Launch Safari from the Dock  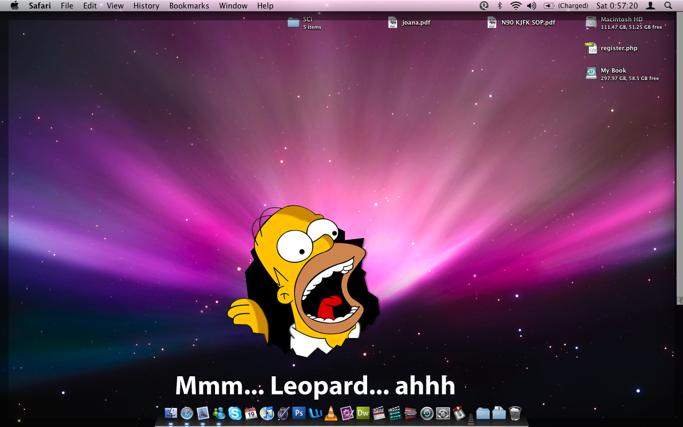click(187, 413)
